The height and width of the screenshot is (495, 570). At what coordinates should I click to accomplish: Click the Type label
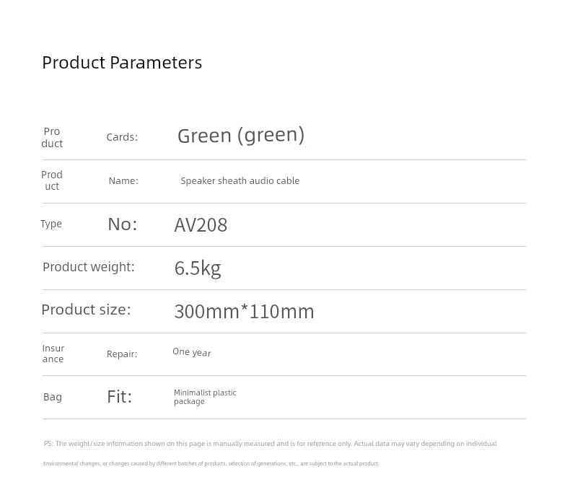point(51,224)
